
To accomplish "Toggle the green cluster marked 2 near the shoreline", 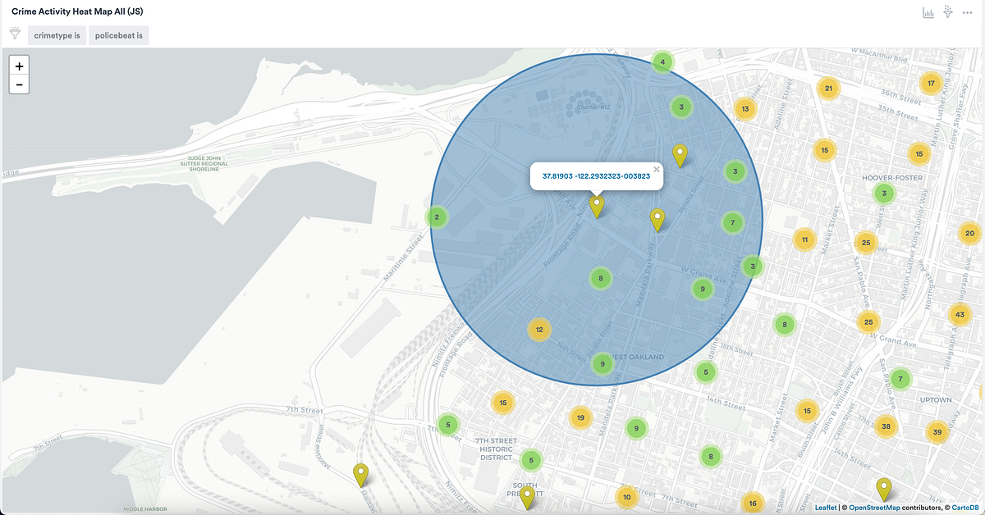I will 437,216.
